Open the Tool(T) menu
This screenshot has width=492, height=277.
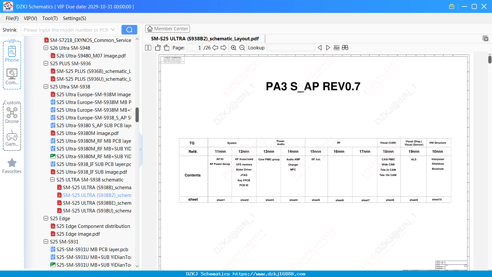click(50, 18)
